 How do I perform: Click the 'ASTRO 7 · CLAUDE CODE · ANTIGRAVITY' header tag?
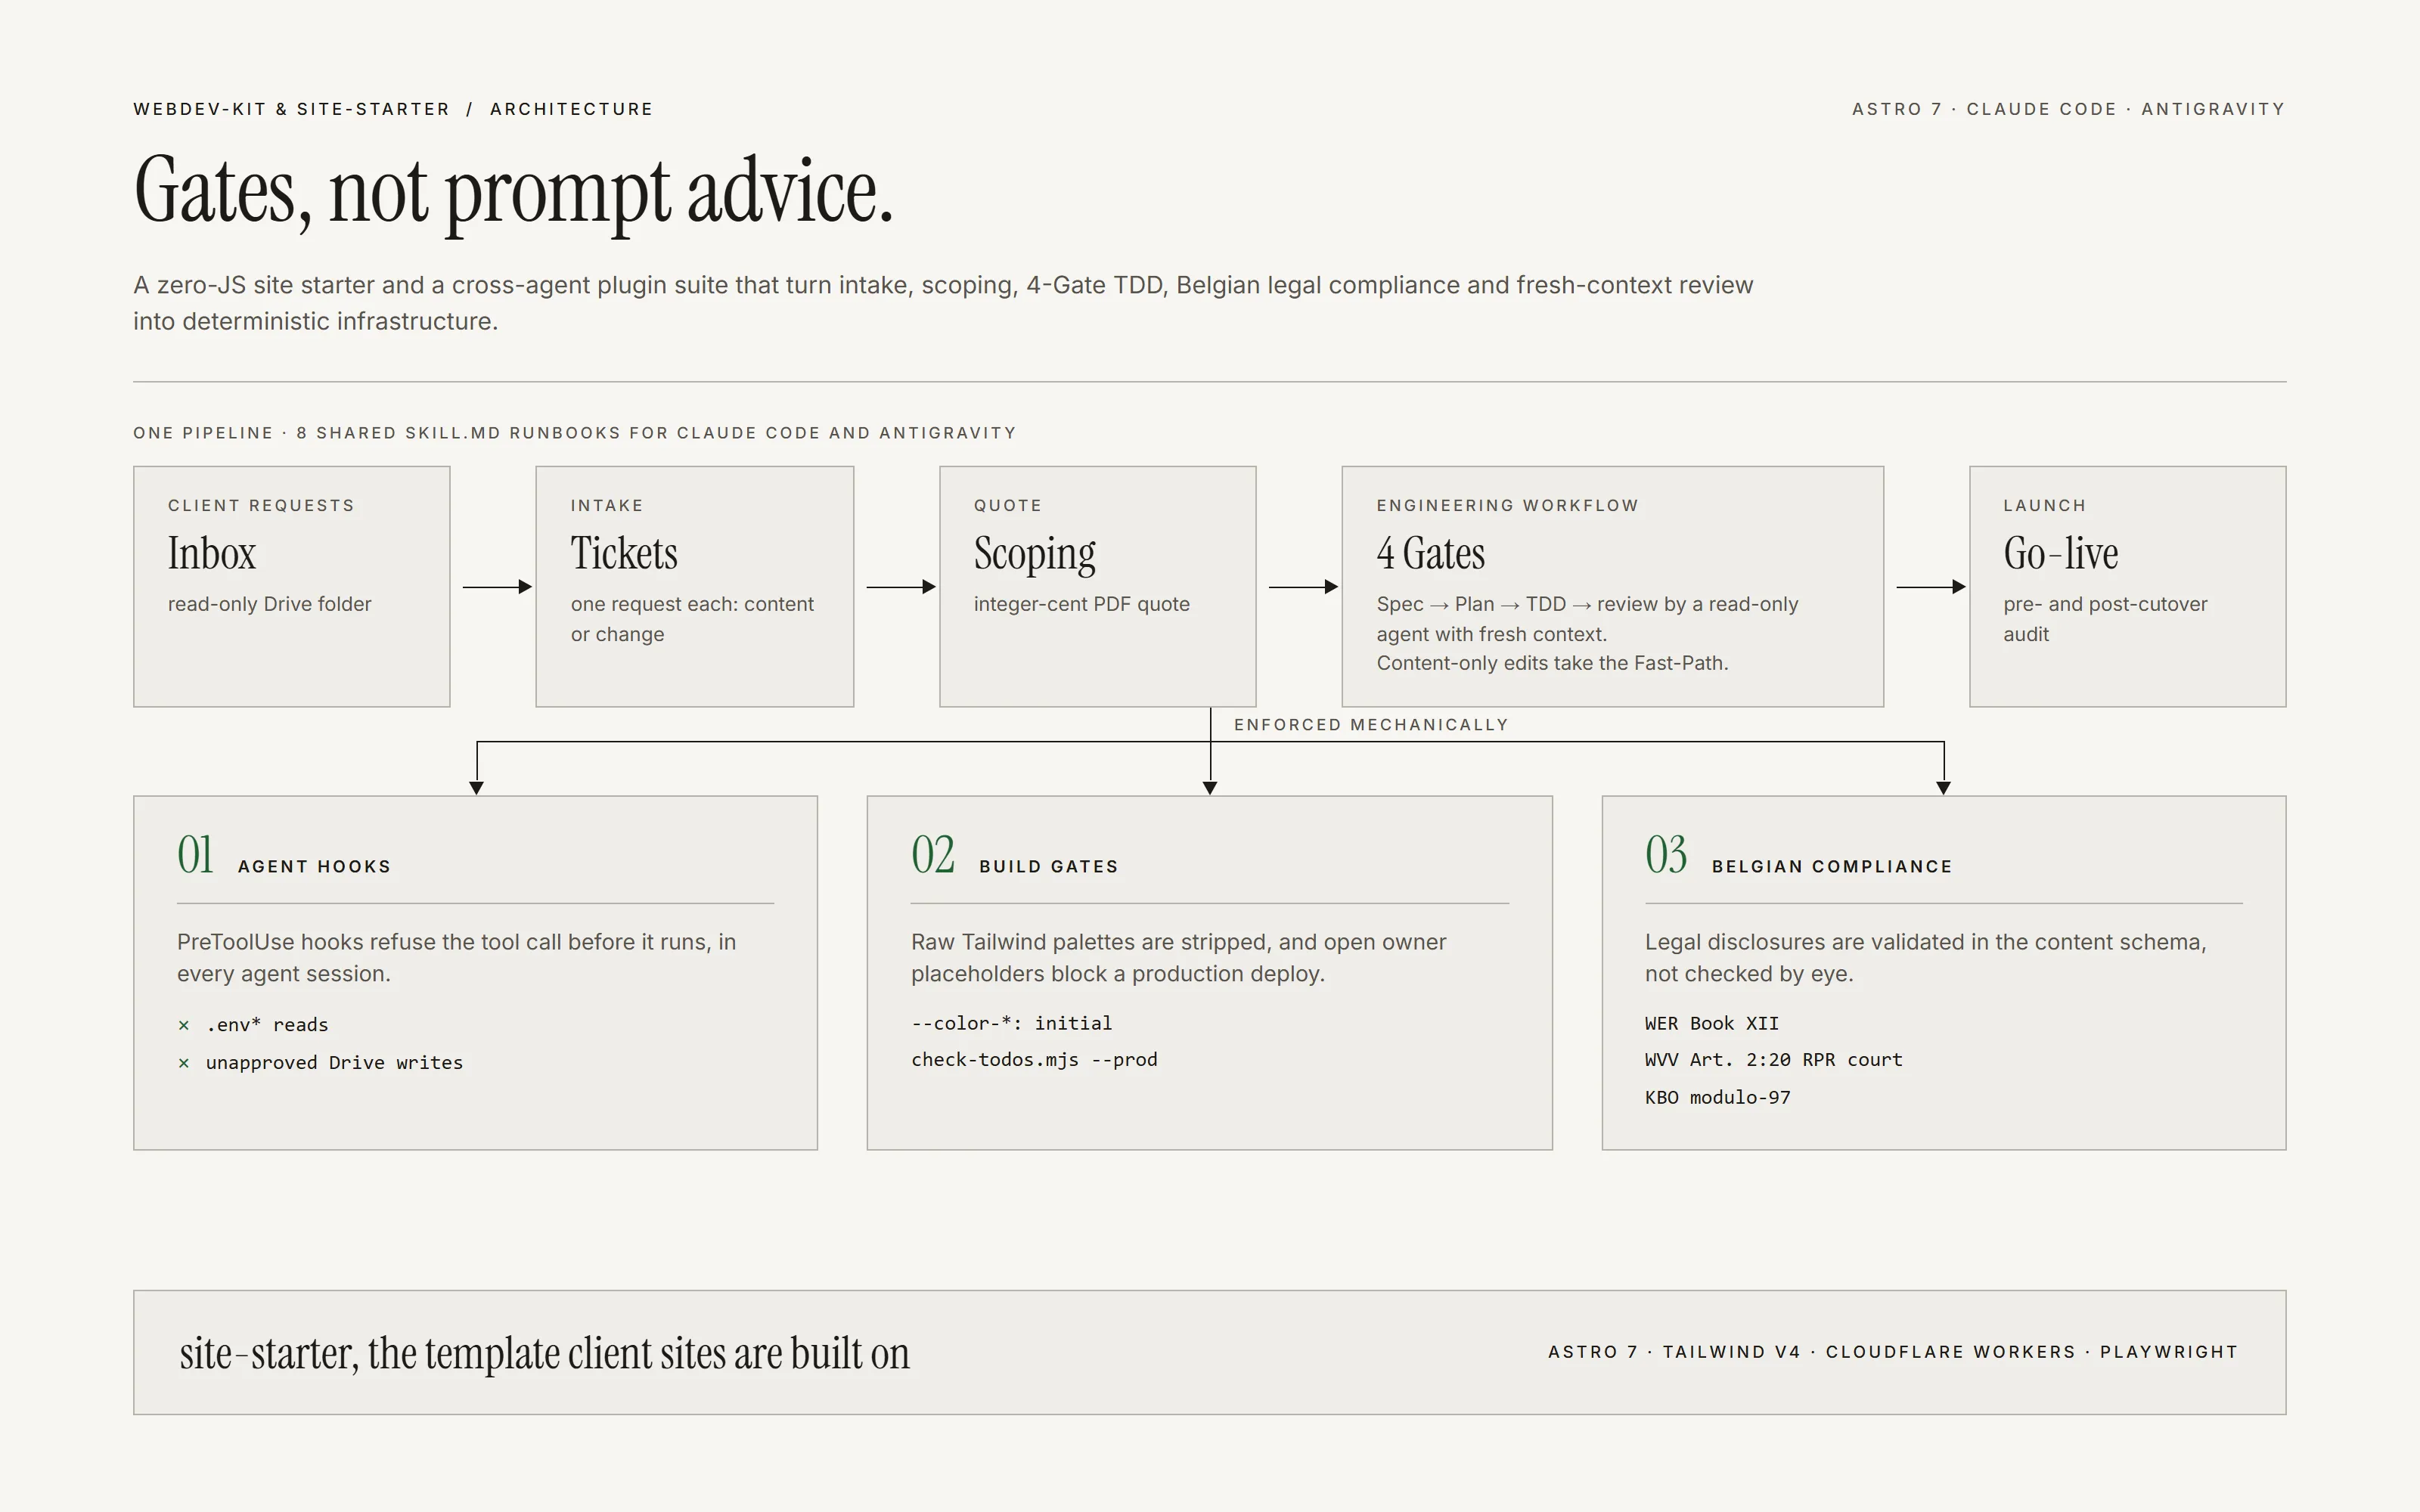(2068, 109)
